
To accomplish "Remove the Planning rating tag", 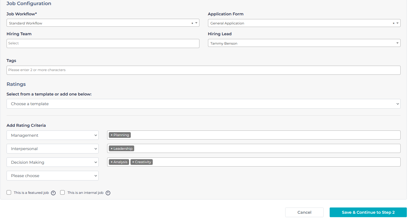I will [x=111, y=135].
